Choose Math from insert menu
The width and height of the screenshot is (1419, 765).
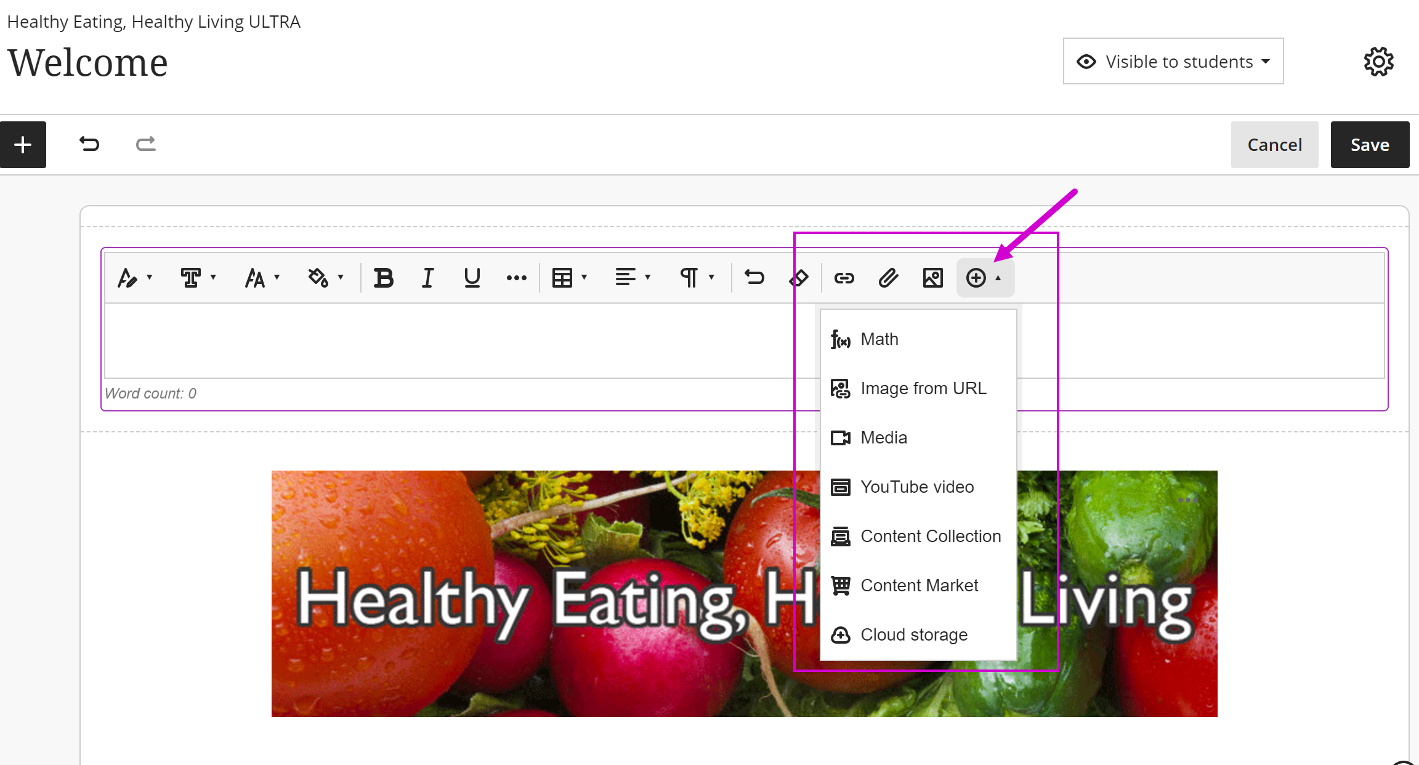click(918, 339)
